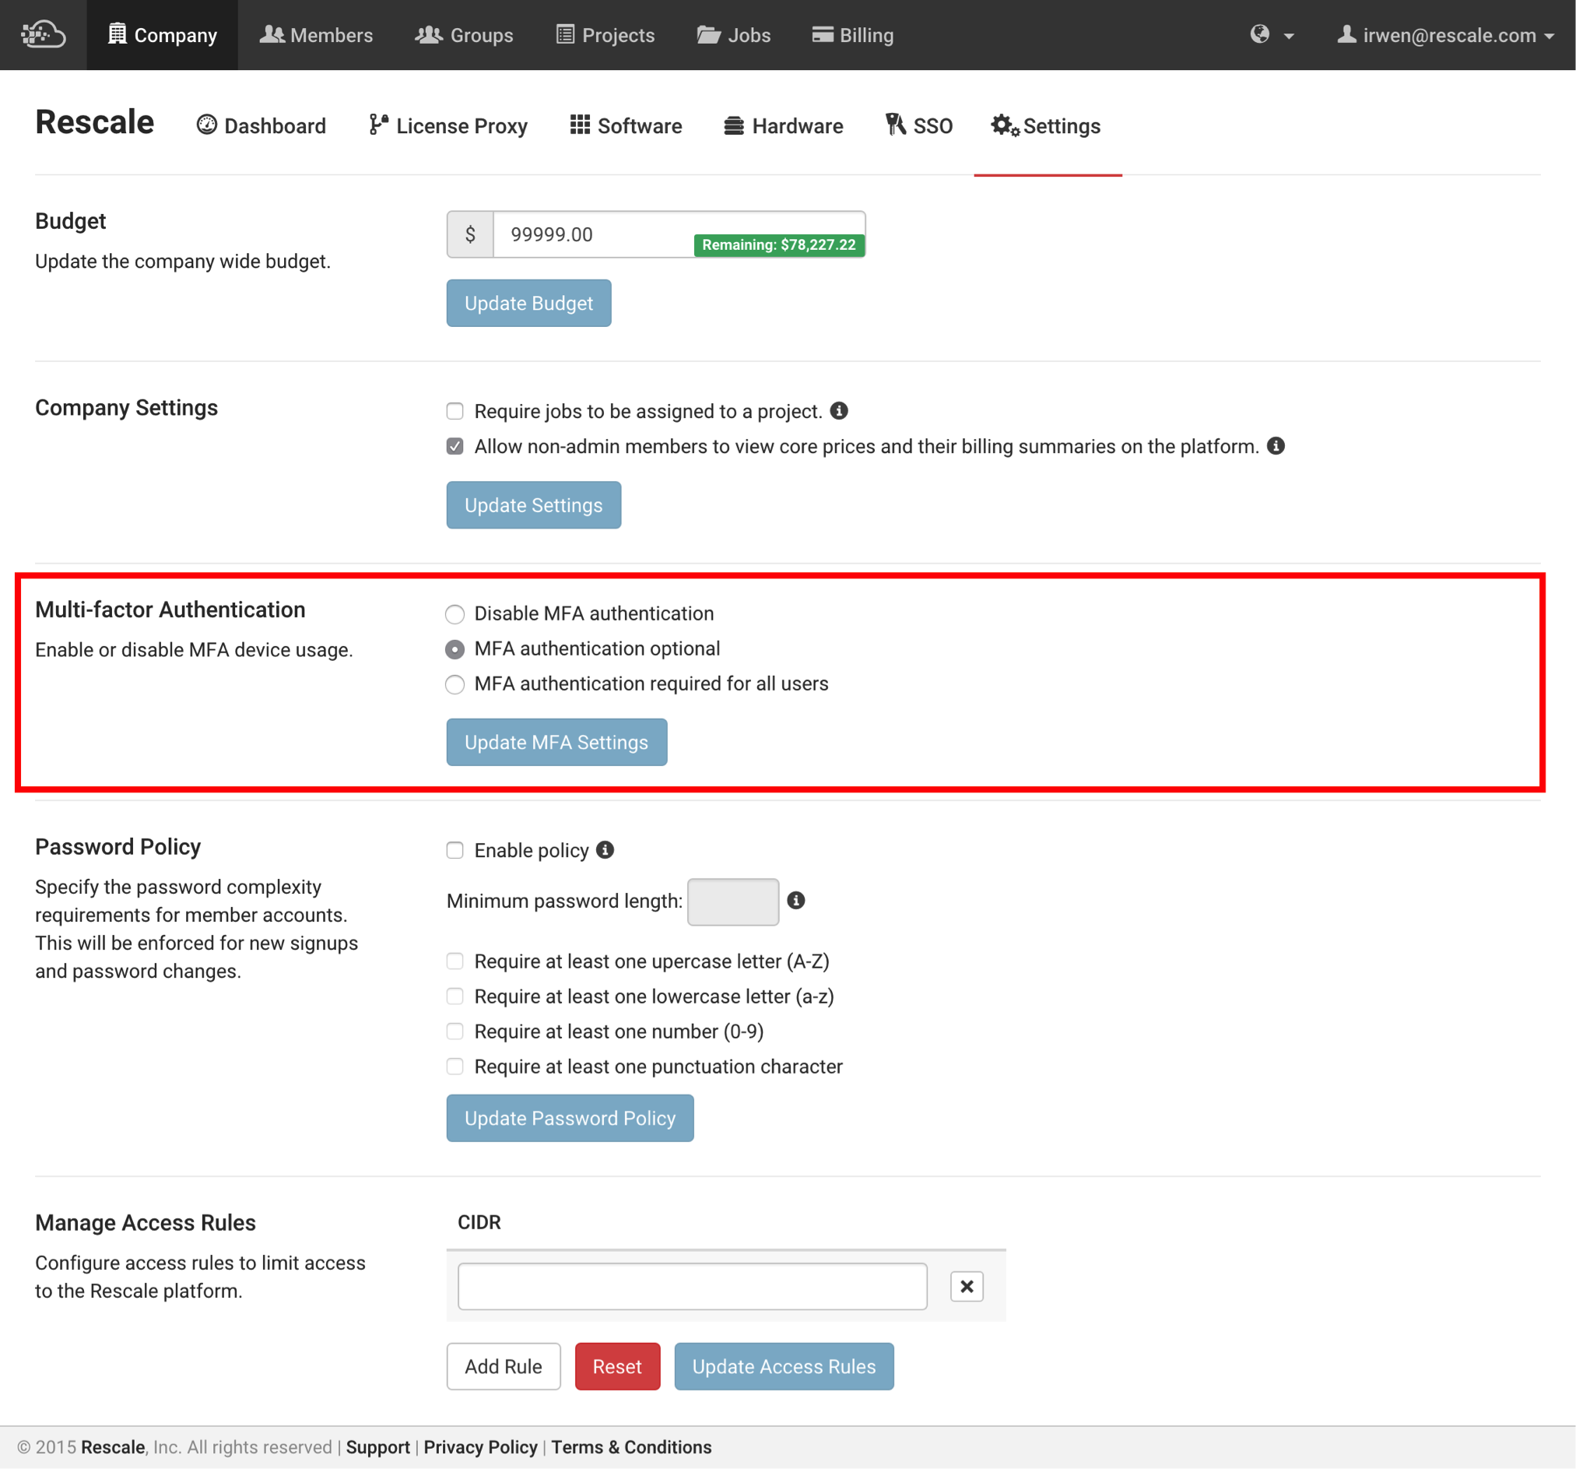
Task: Switch to the Hardware tab
Action: (783, 126)
